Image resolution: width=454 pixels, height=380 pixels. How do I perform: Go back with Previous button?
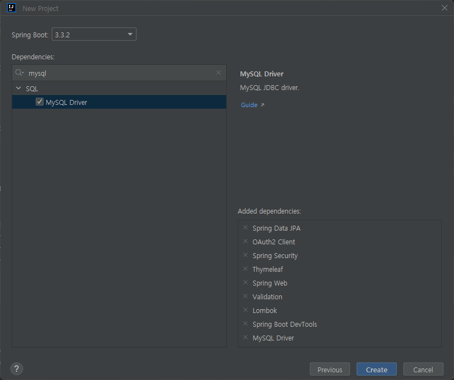coord(330,370)
